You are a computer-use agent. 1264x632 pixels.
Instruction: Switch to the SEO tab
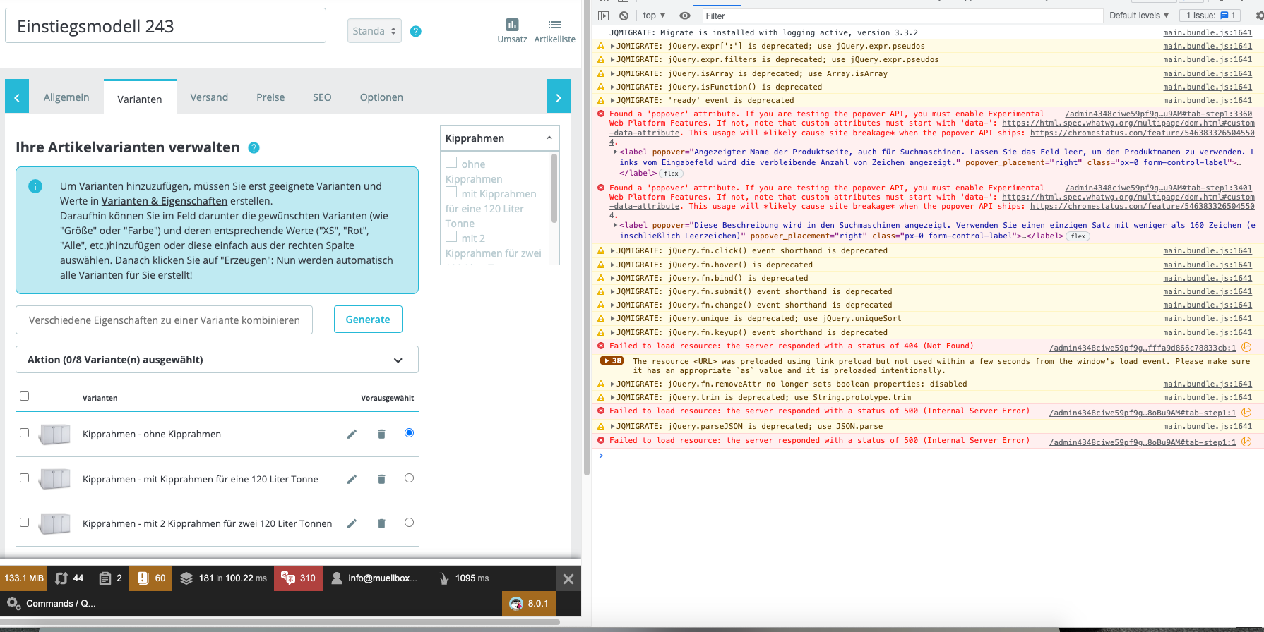tap(322, 97)
